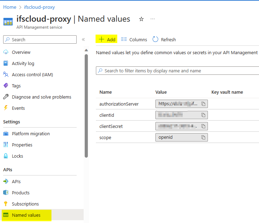Copy the clientId value

pyautogui.click(x=203, y=115)
